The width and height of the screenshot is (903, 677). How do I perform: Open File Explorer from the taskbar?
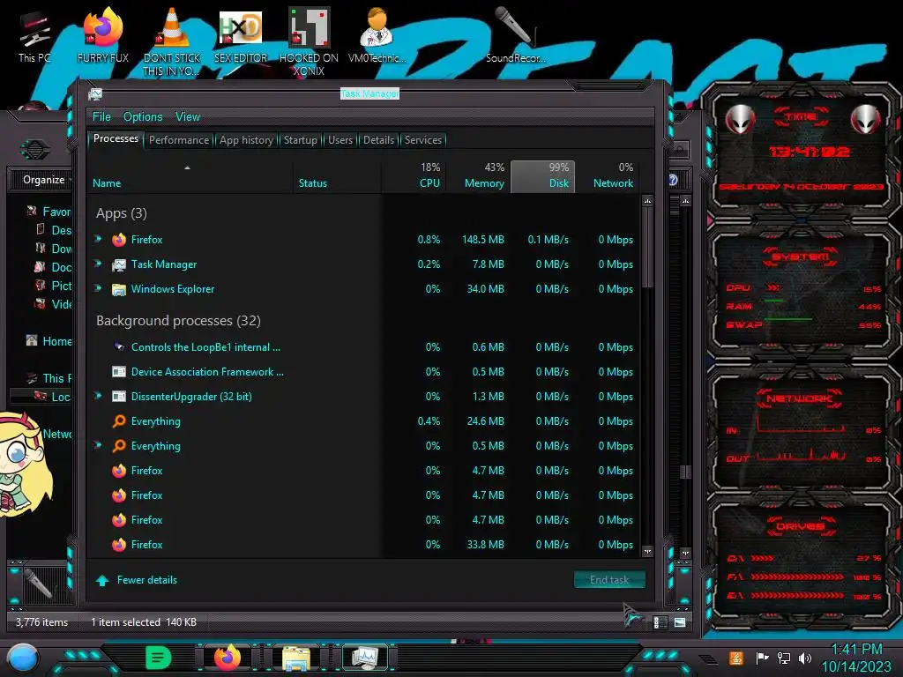coord(296,658)
